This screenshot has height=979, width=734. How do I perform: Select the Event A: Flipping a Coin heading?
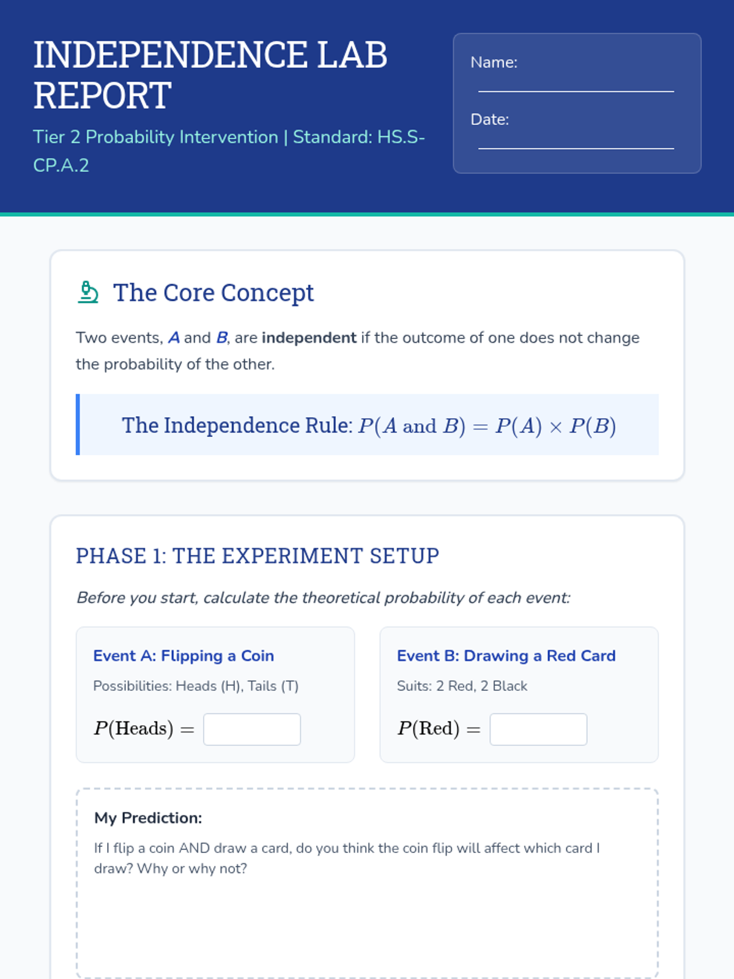[x=183, y=656]
